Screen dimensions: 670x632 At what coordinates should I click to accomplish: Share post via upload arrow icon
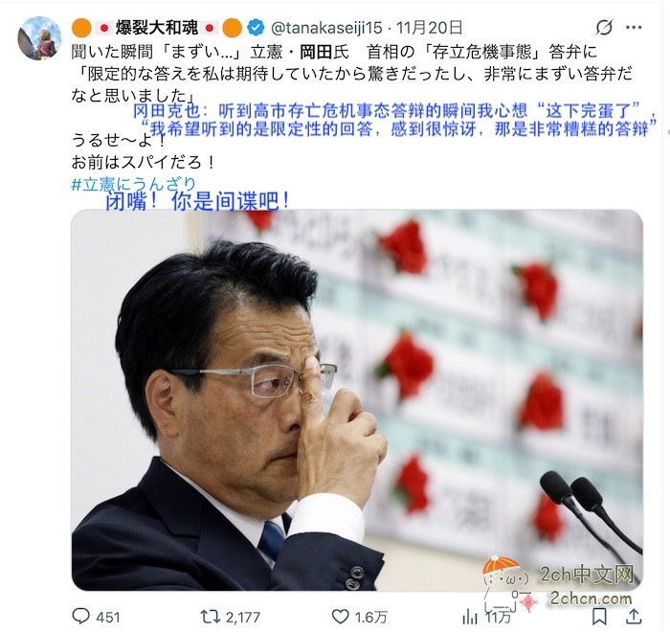(x=634, y=616)
